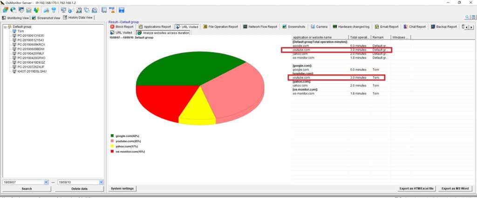Click the pink youtube.com legend swatch
Image resolution: width=477 pixels, height=198 pixels.
(112, 141)
